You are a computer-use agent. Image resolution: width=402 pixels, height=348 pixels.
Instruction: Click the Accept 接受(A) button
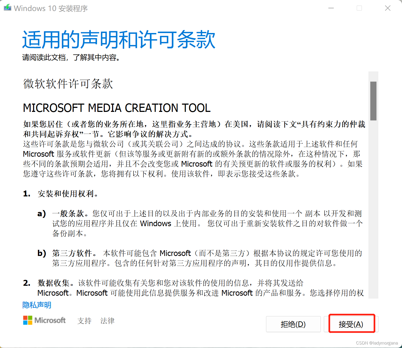351,324
